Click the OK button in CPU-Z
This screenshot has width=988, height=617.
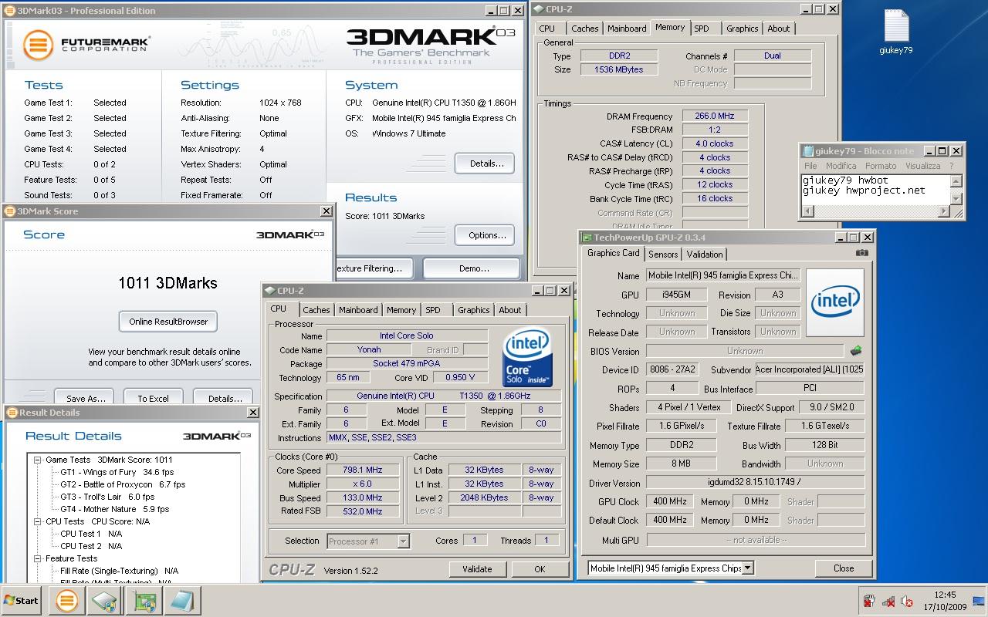[x=540, y=569]
